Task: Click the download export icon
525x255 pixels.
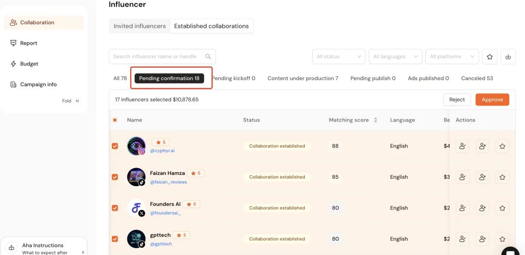Action: point(508,57)
